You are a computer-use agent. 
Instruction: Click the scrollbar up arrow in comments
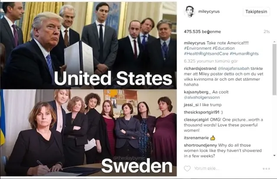pyautogui.click(x=274, y=42)
